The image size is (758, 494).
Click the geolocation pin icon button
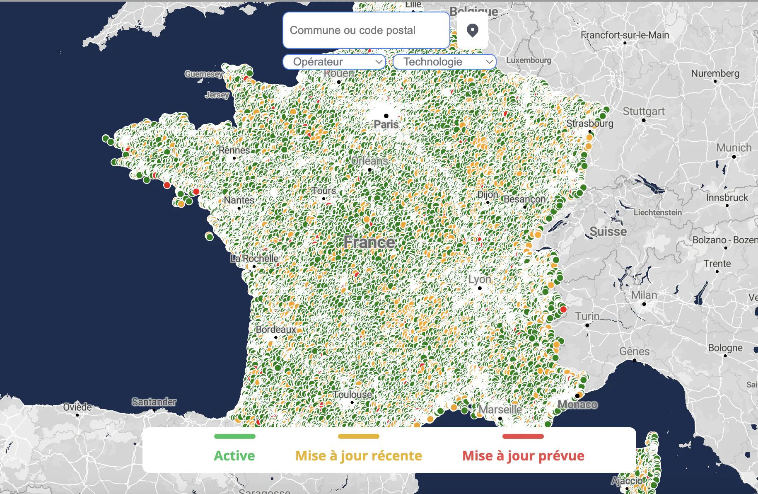click(473, 30)
